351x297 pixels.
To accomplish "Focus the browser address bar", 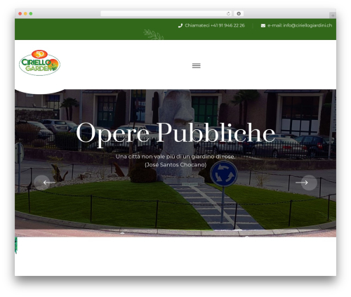I will pos(166,13).
